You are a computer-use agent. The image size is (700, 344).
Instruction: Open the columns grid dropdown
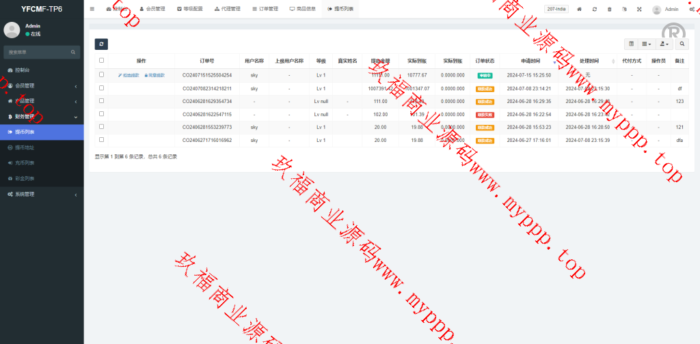click(647, 44)
